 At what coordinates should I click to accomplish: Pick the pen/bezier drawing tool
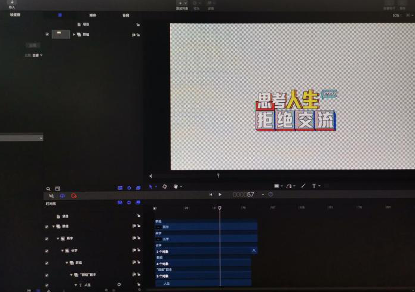tap(290, 186)
